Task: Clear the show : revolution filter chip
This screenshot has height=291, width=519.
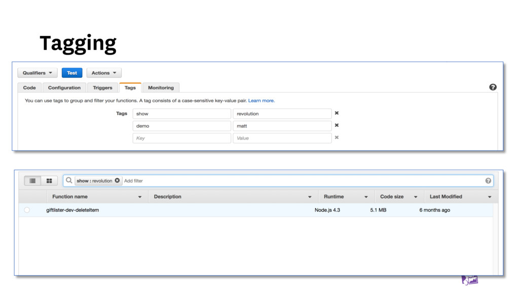Action: coord(117,180)
